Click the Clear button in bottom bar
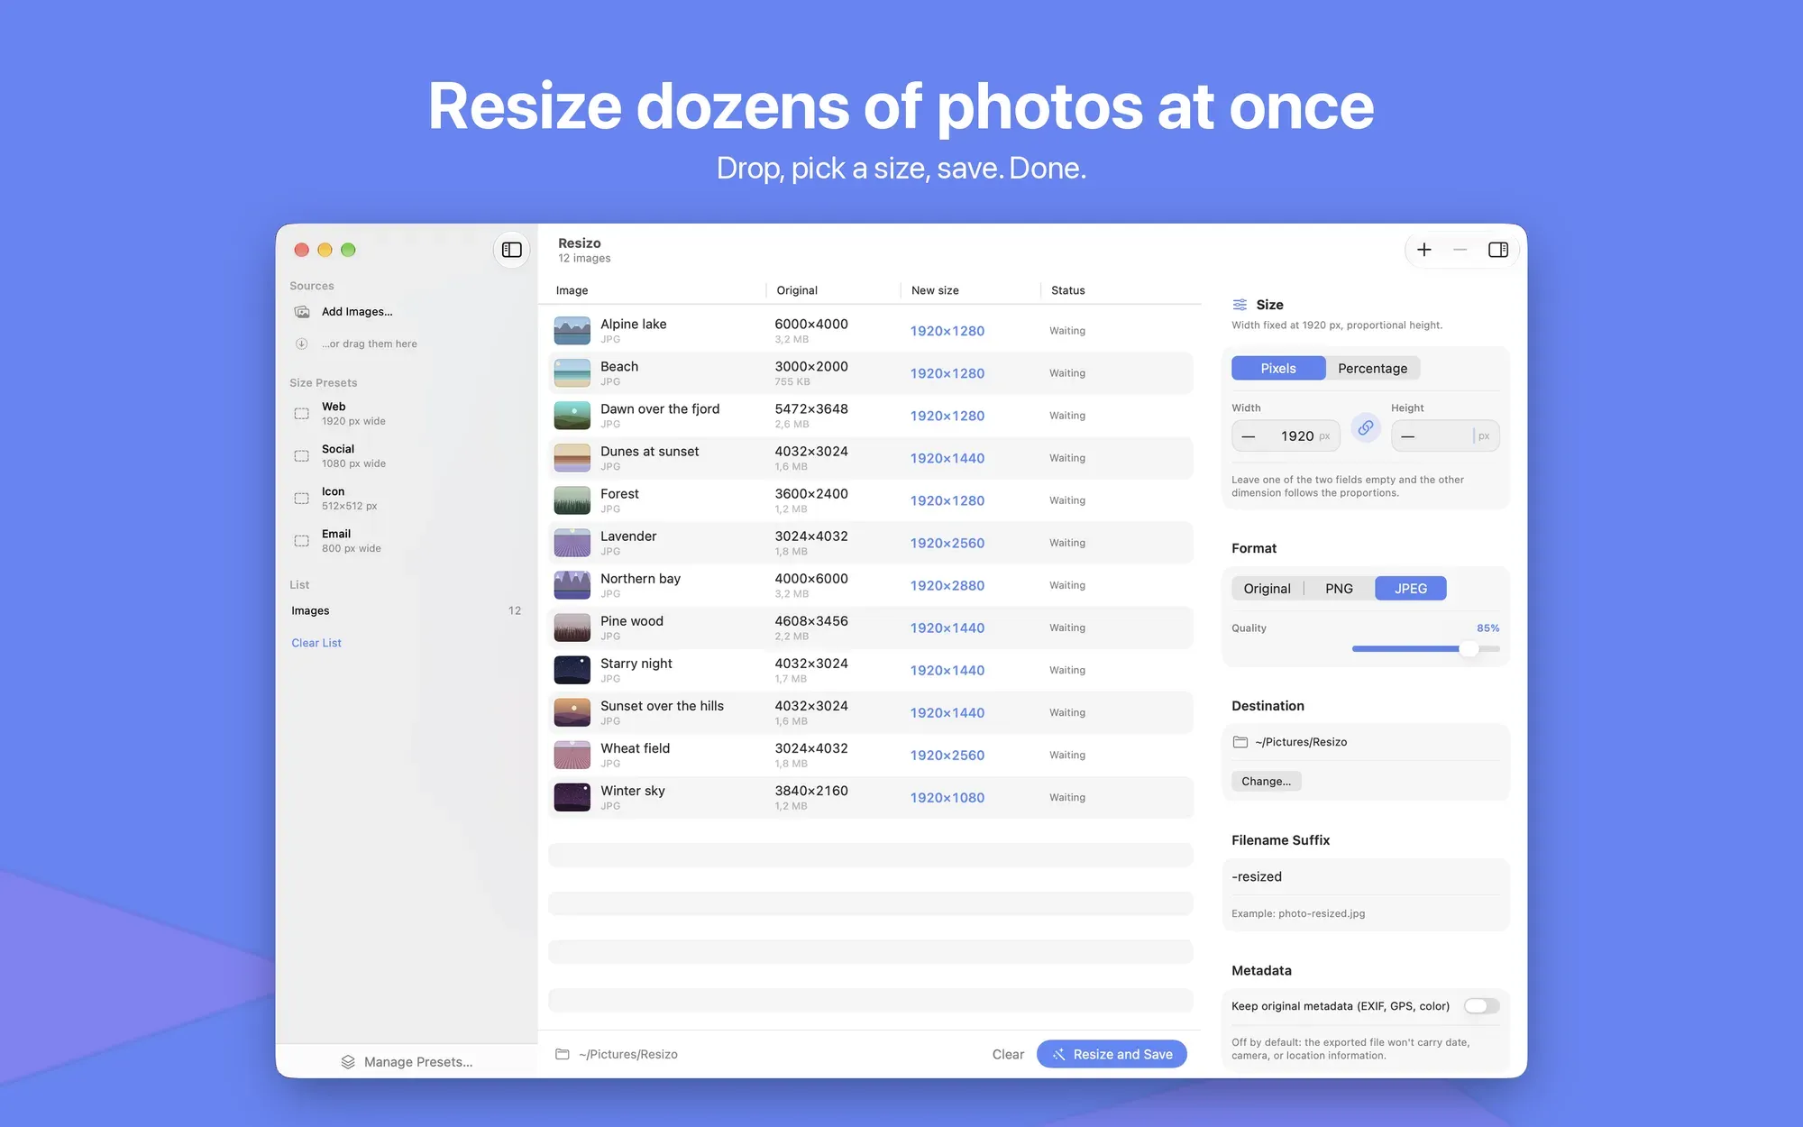Image resolution: width=1803 pixels, height=1127 pixels. [1008, 1054]
